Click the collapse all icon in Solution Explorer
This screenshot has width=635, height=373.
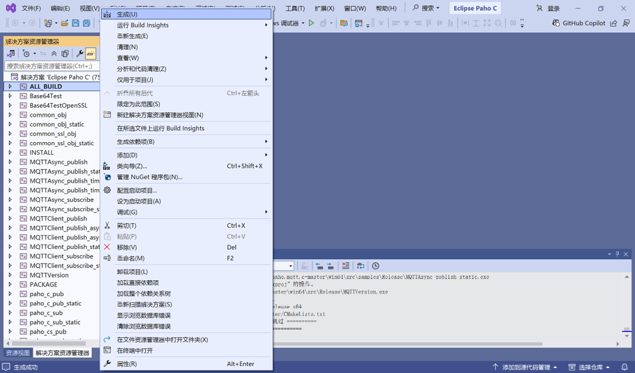click(54, 53)
